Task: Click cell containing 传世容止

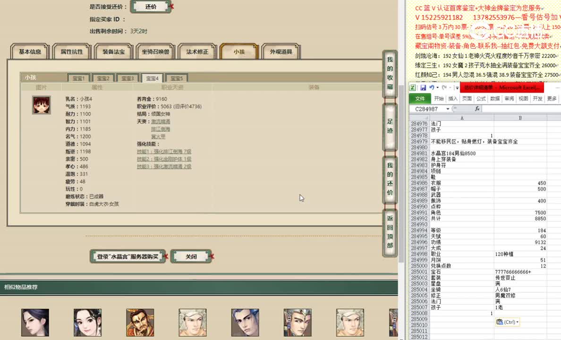Action: coord(520,278)
